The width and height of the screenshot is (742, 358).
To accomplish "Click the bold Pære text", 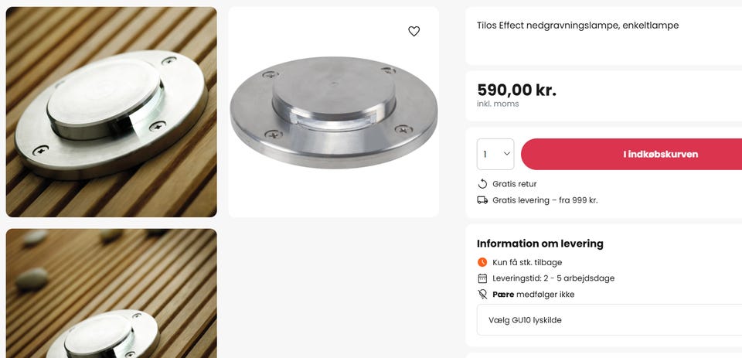I will point(504,295).
